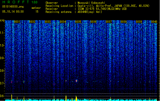This screenshot has width=160, height=101.
Task: Click the Observer field label
Action: click(x=52, y=3)
